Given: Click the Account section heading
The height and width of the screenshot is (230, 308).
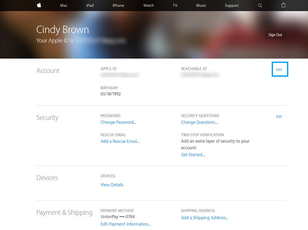Looking at the screenshot, I should [x=48, y=70].
